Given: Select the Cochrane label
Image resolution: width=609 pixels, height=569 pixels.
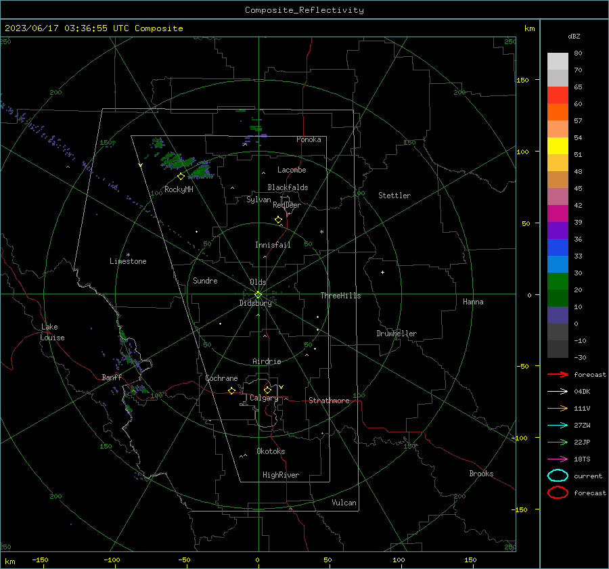Looking at the screenshot, I should [221, 378].
